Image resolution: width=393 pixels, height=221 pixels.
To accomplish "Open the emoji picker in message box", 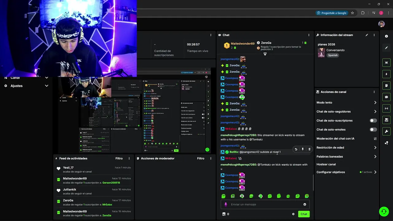I will [305, 204].
